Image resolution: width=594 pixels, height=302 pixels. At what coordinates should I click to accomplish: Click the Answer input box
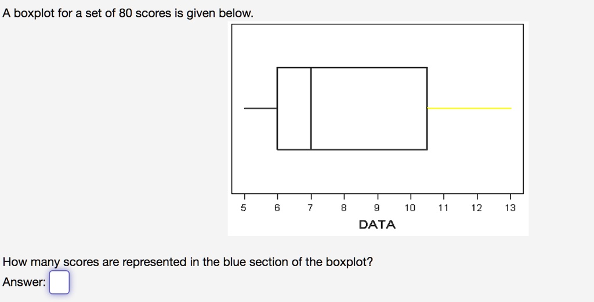(x=59, y=282)
